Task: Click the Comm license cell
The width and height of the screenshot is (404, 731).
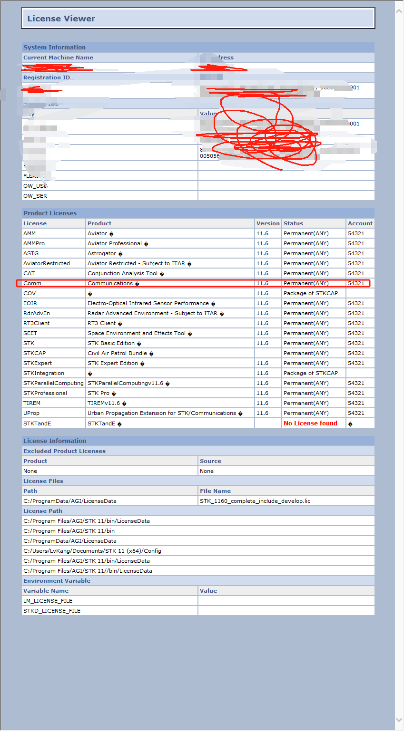Action: (54, 283)
